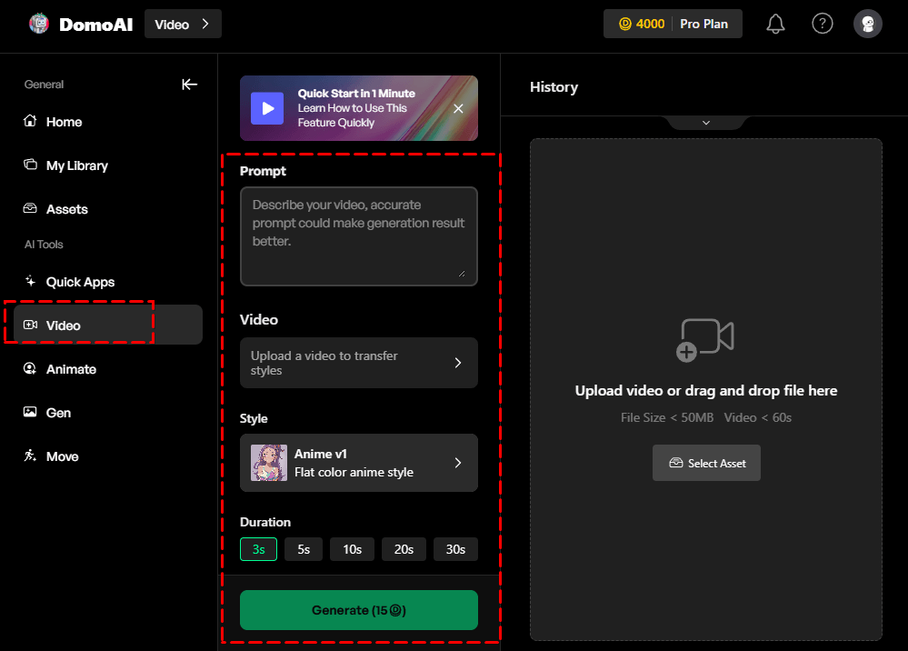Image resolution: width=908 pixels, height=651 pixels.
Task: Go to My Library in sidebar
Action: tap(76, 165)
